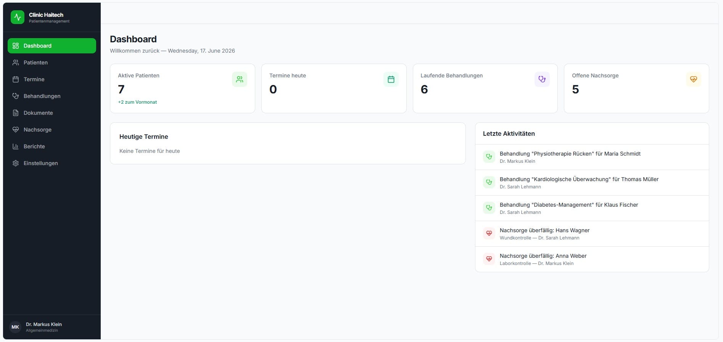Click the Aktive Patienten count 7
Screen dimensions: 723x342
pyautogui.click(x=121, y=89)
